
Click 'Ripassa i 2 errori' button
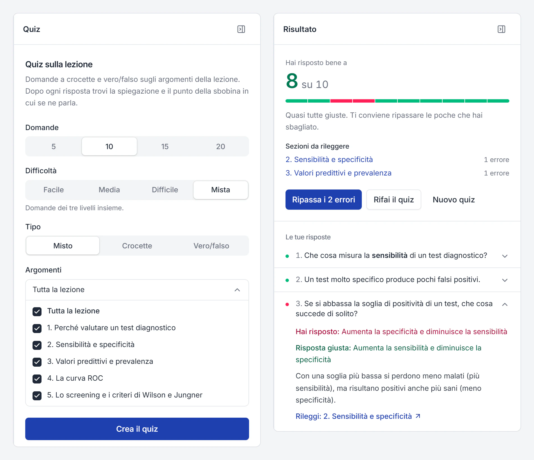(x=324, y=200)
